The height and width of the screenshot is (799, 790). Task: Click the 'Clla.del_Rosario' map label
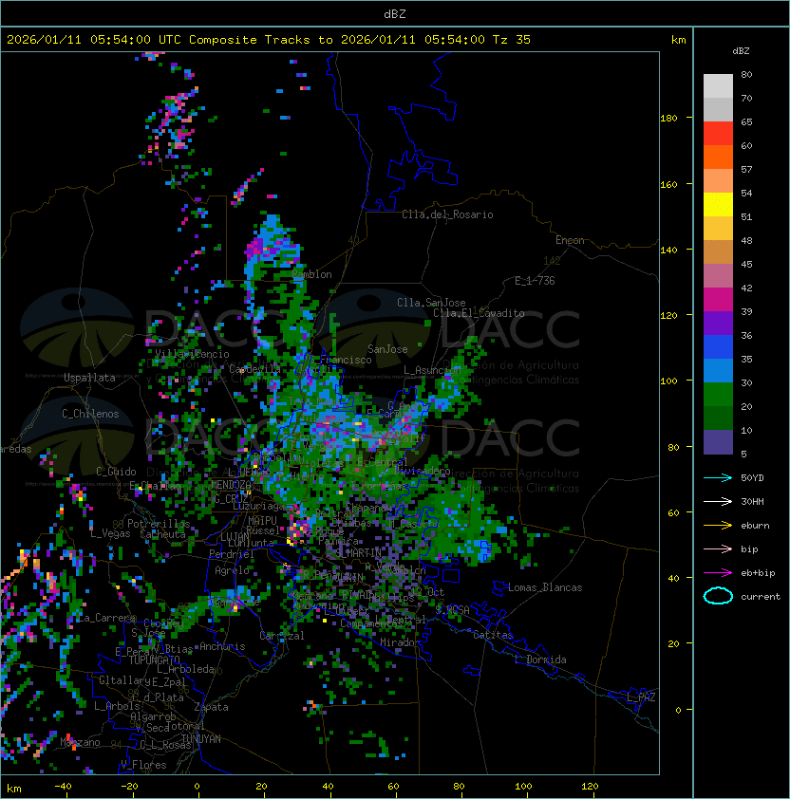tap(447, 215)
